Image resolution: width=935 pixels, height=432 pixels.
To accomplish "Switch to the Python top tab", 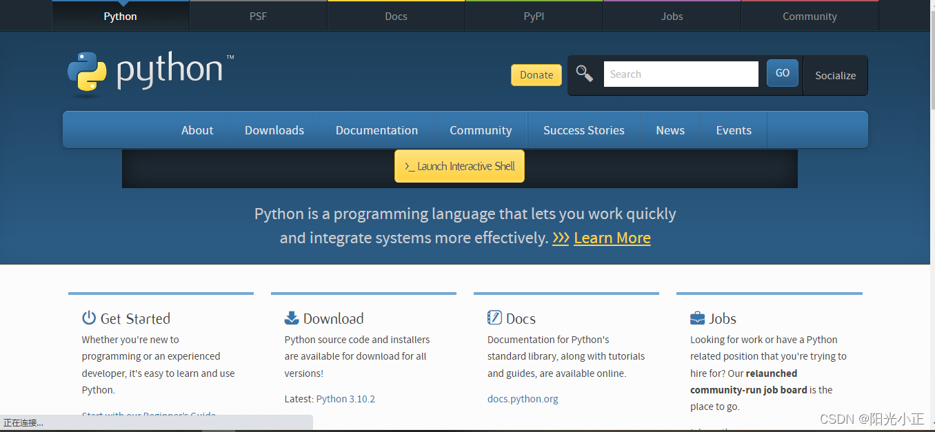I will pyautogui.click(x=121, y=16).
